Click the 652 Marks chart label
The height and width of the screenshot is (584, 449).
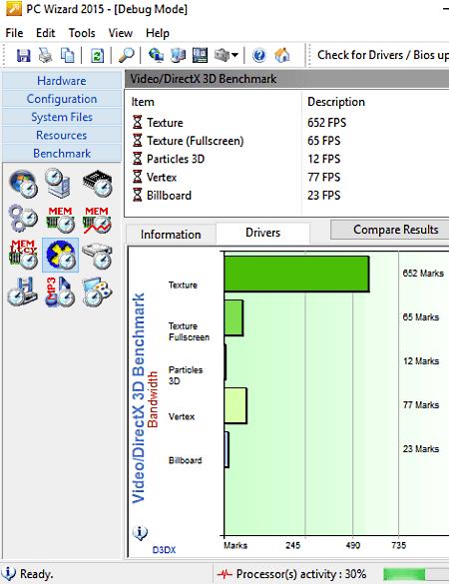point(423,273)
